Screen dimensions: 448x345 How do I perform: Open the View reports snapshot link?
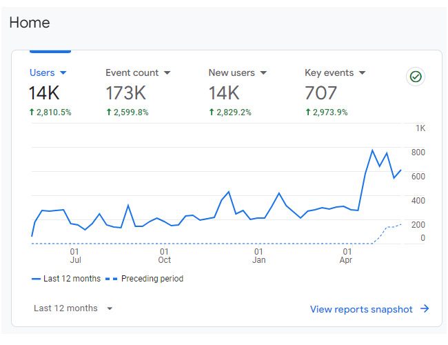(361, 309)
